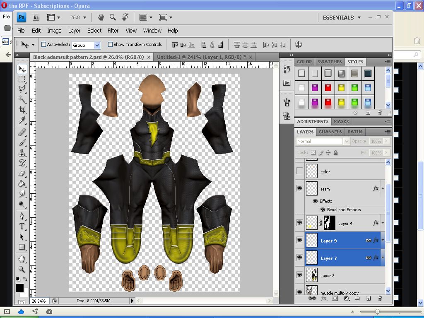424x318 pixels.
Task: Pick the Eraser tool
Action: click(x=22, y=173)
